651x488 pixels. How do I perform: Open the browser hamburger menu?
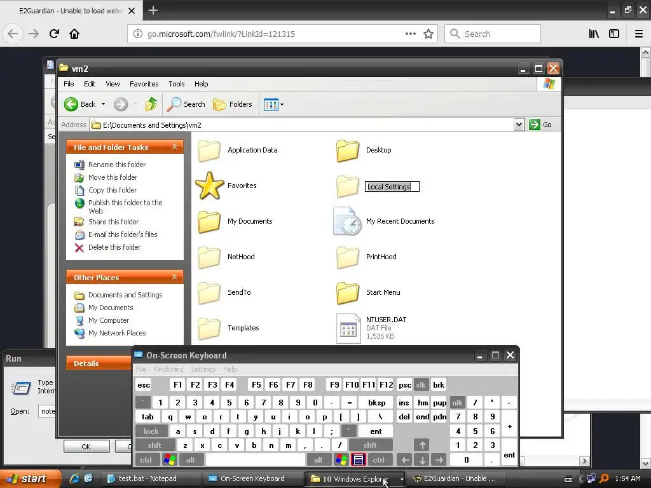click(x=639, y=34)
